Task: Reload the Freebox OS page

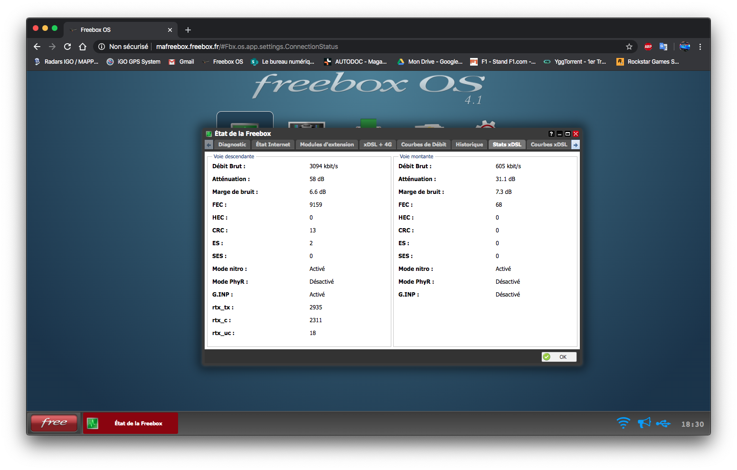Action: pyautogui.click(x=67, y=47)
